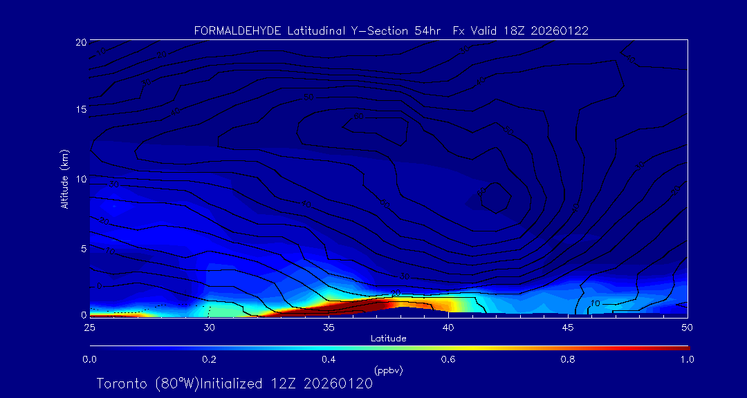This screenshot has height=398, width=747.
Task: Click altitude tick label 20
Action: point(80,42)
